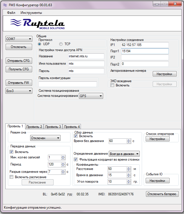The image size is (184, 214).
Task: Click the Порт1 input field
Action: (145, 51)
